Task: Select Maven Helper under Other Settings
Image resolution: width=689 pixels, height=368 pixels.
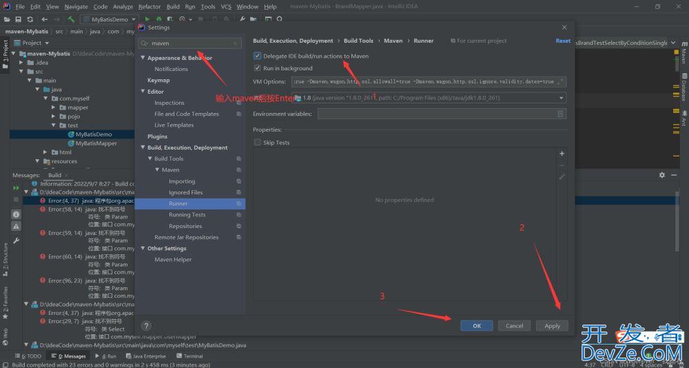Action: [x=173, y=259]
